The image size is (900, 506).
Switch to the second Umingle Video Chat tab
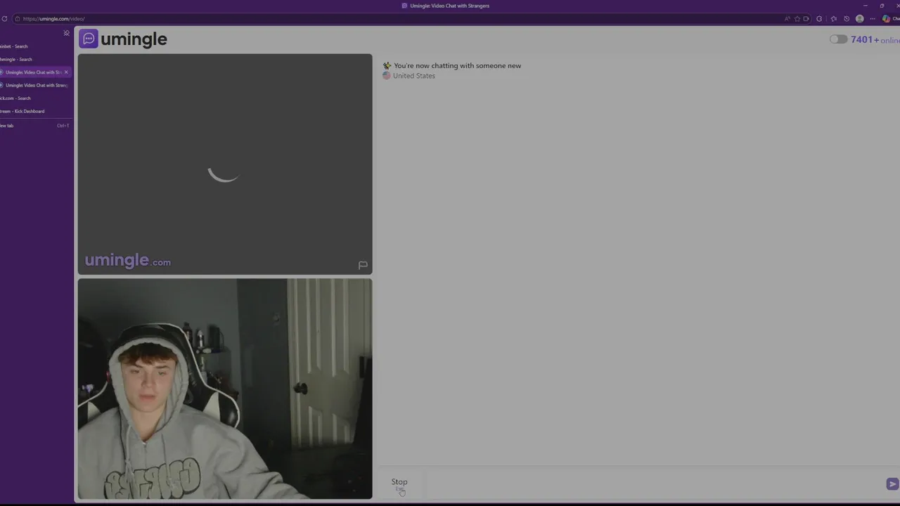click(x=35, y=85)
